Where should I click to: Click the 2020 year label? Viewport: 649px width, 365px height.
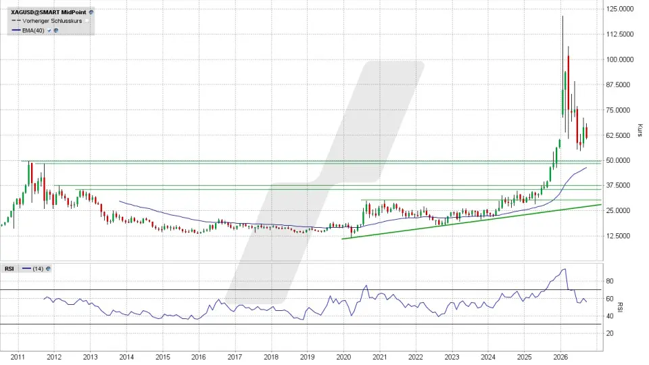[343, 357]
